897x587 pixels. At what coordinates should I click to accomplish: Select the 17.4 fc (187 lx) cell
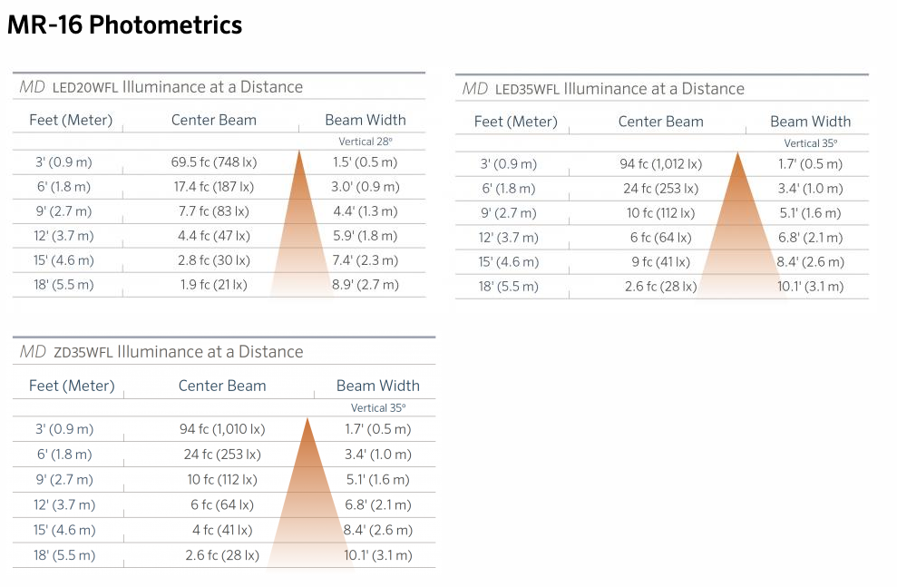coord(213,187)
